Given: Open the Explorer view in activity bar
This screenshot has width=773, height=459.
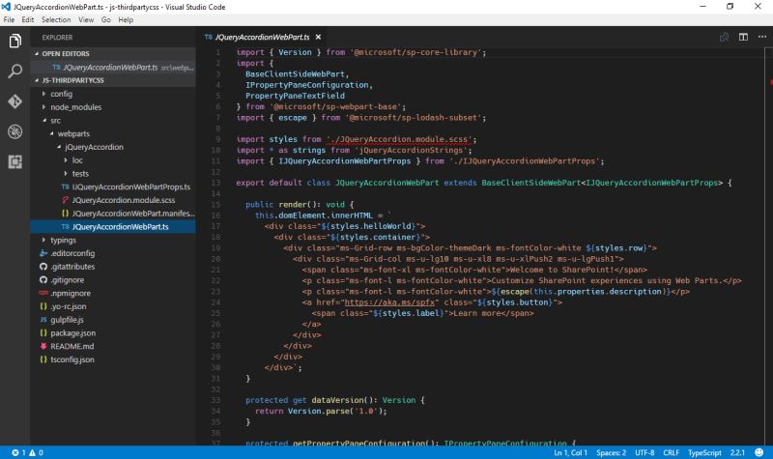Looking at the screenshot, I should coord(14,41).
